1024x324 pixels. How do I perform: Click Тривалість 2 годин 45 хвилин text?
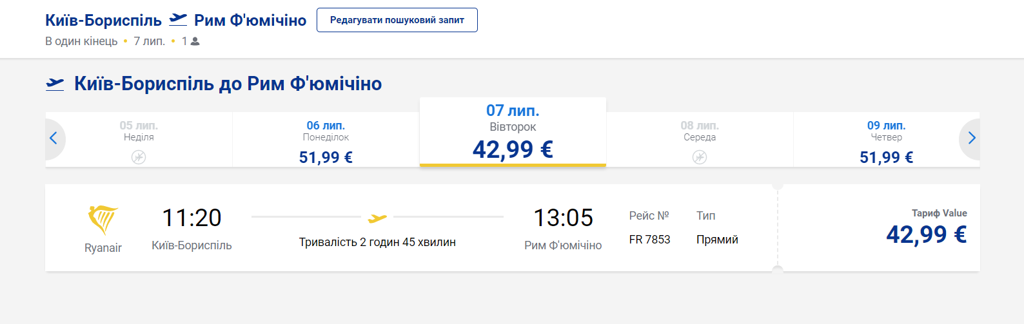377,242
